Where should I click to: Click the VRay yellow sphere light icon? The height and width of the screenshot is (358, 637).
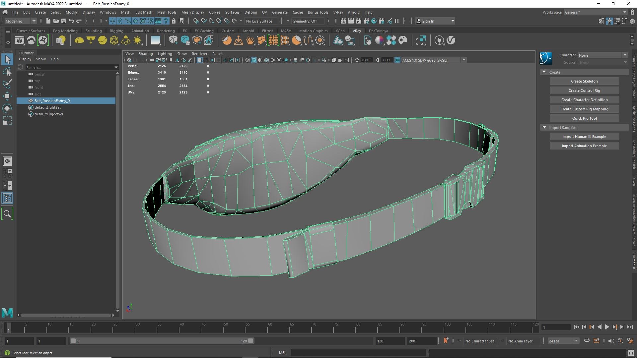pos(103,40)
